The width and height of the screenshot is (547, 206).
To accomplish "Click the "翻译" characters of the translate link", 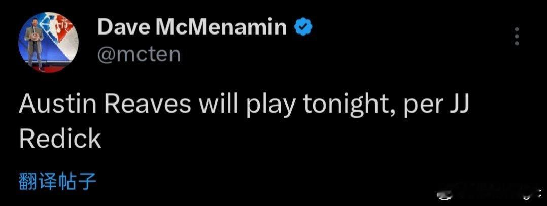I will (38, 181).
